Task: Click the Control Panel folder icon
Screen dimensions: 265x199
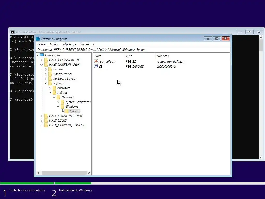Action: pyautogui.click(x=50, y=74)
